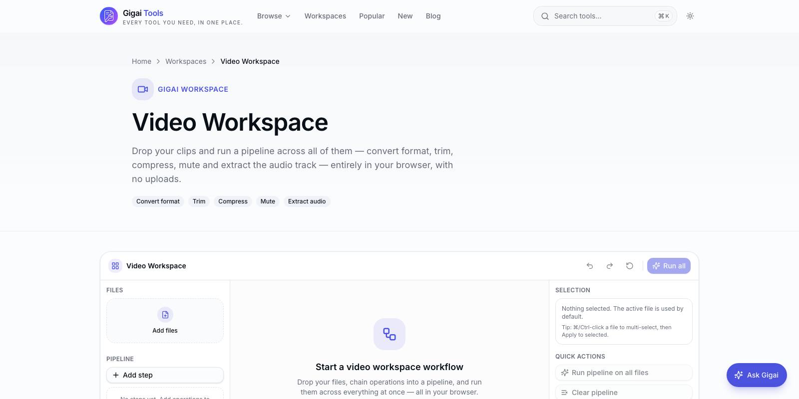
Task: Redo the last workspace action
Action: click(610, 266)
